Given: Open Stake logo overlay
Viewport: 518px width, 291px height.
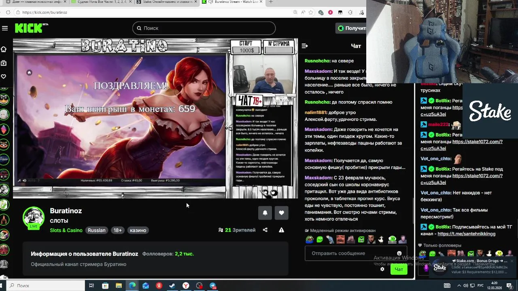Looking at the screenshot, I should [490, 111].
